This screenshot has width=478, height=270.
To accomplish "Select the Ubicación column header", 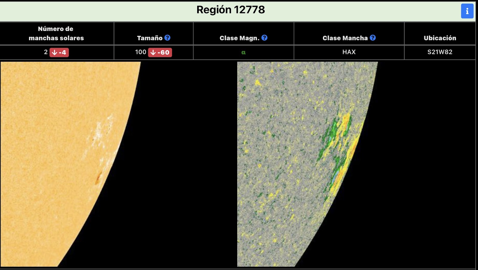I will coord(440,38).
